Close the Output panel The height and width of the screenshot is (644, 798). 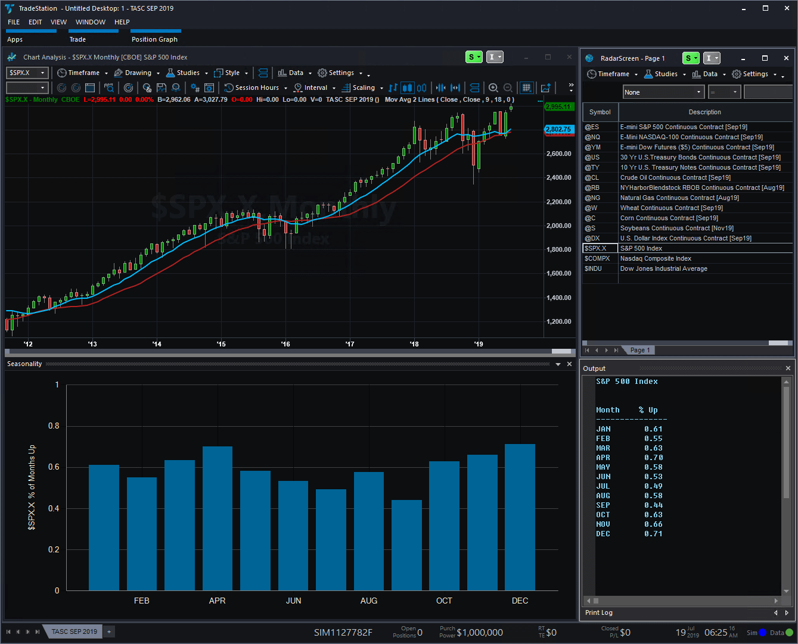click(788, 368)
